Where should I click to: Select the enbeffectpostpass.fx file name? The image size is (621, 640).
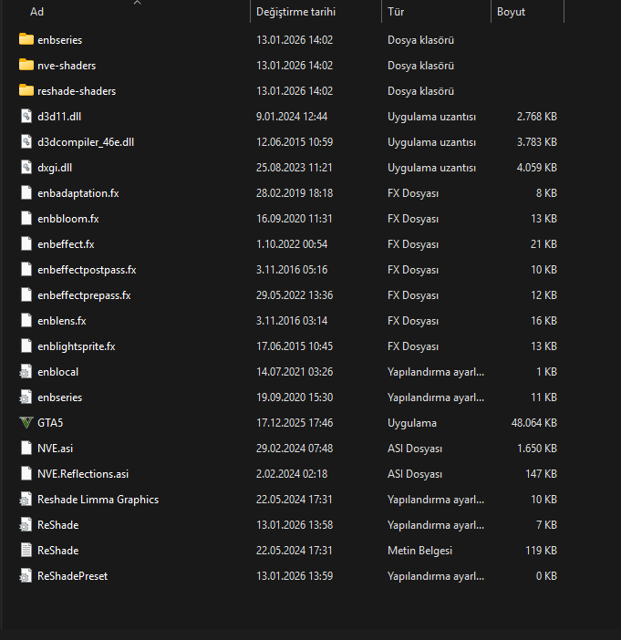87,270
